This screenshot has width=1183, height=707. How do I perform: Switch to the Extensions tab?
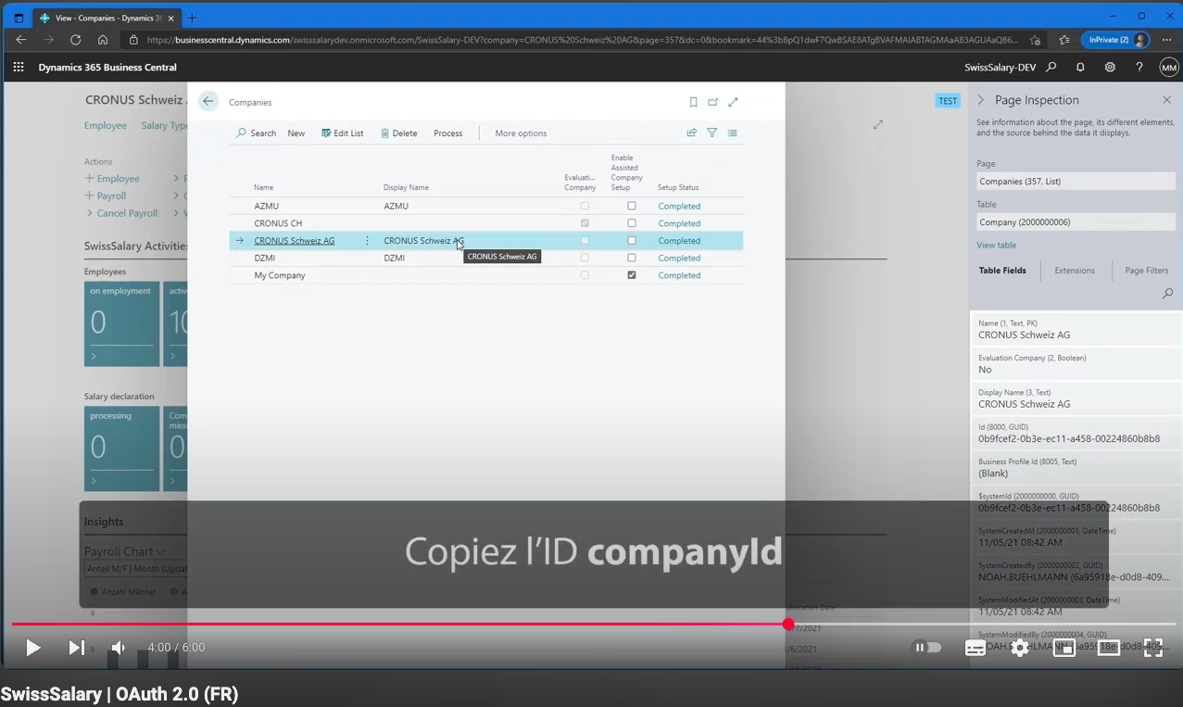coord(1075,271)
